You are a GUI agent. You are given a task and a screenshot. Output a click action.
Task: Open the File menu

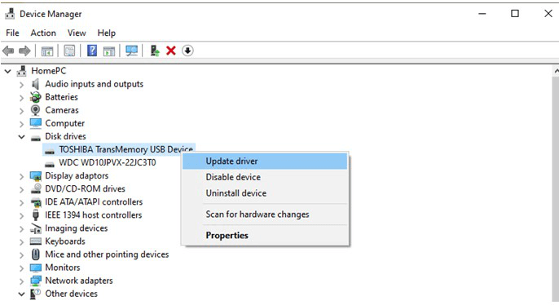[x=12, y=33]
